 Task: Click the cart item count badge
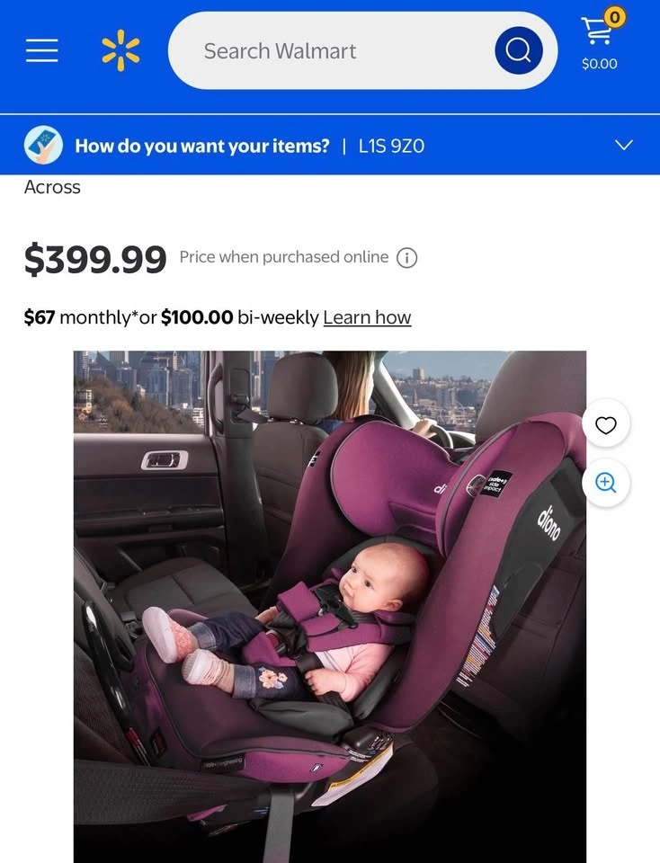click(615, 18)
